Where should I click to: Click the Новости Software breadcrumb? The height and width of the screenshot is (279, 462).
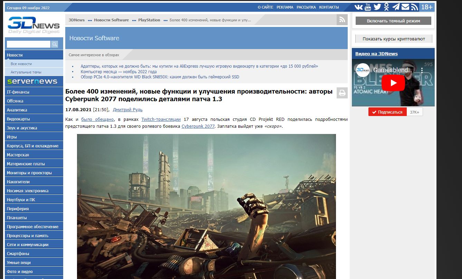point(111,20)
